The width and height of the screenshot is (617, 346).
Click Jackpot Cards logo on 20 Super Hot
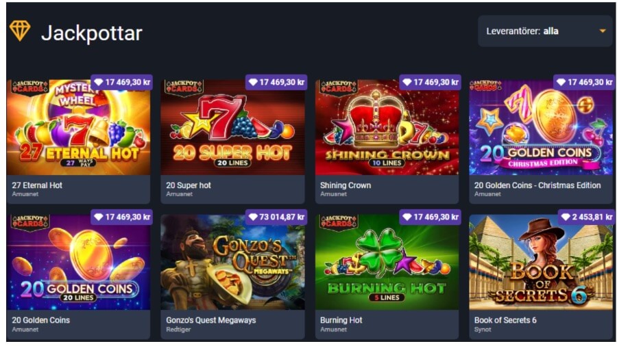click(x=184, y=87)
